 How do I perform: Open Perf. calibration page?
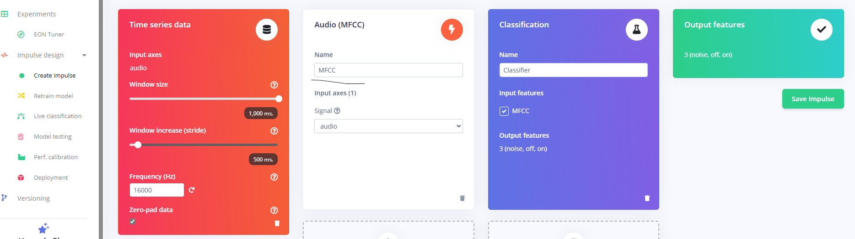56,157
